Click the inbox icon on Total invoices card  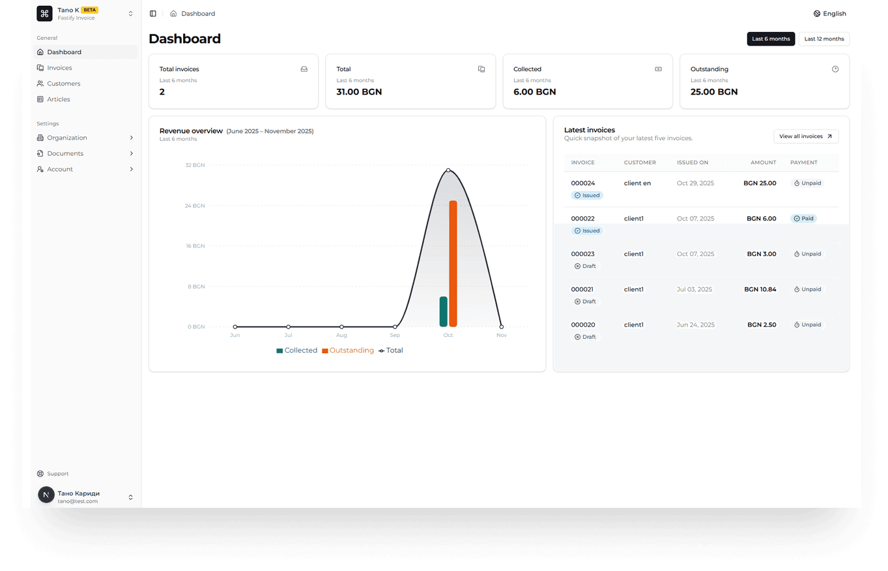point(304,69)
